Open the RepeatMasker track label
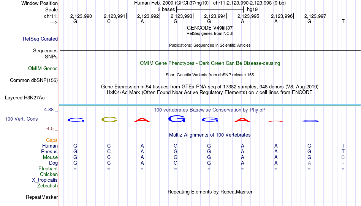 [x=42, y=197]
